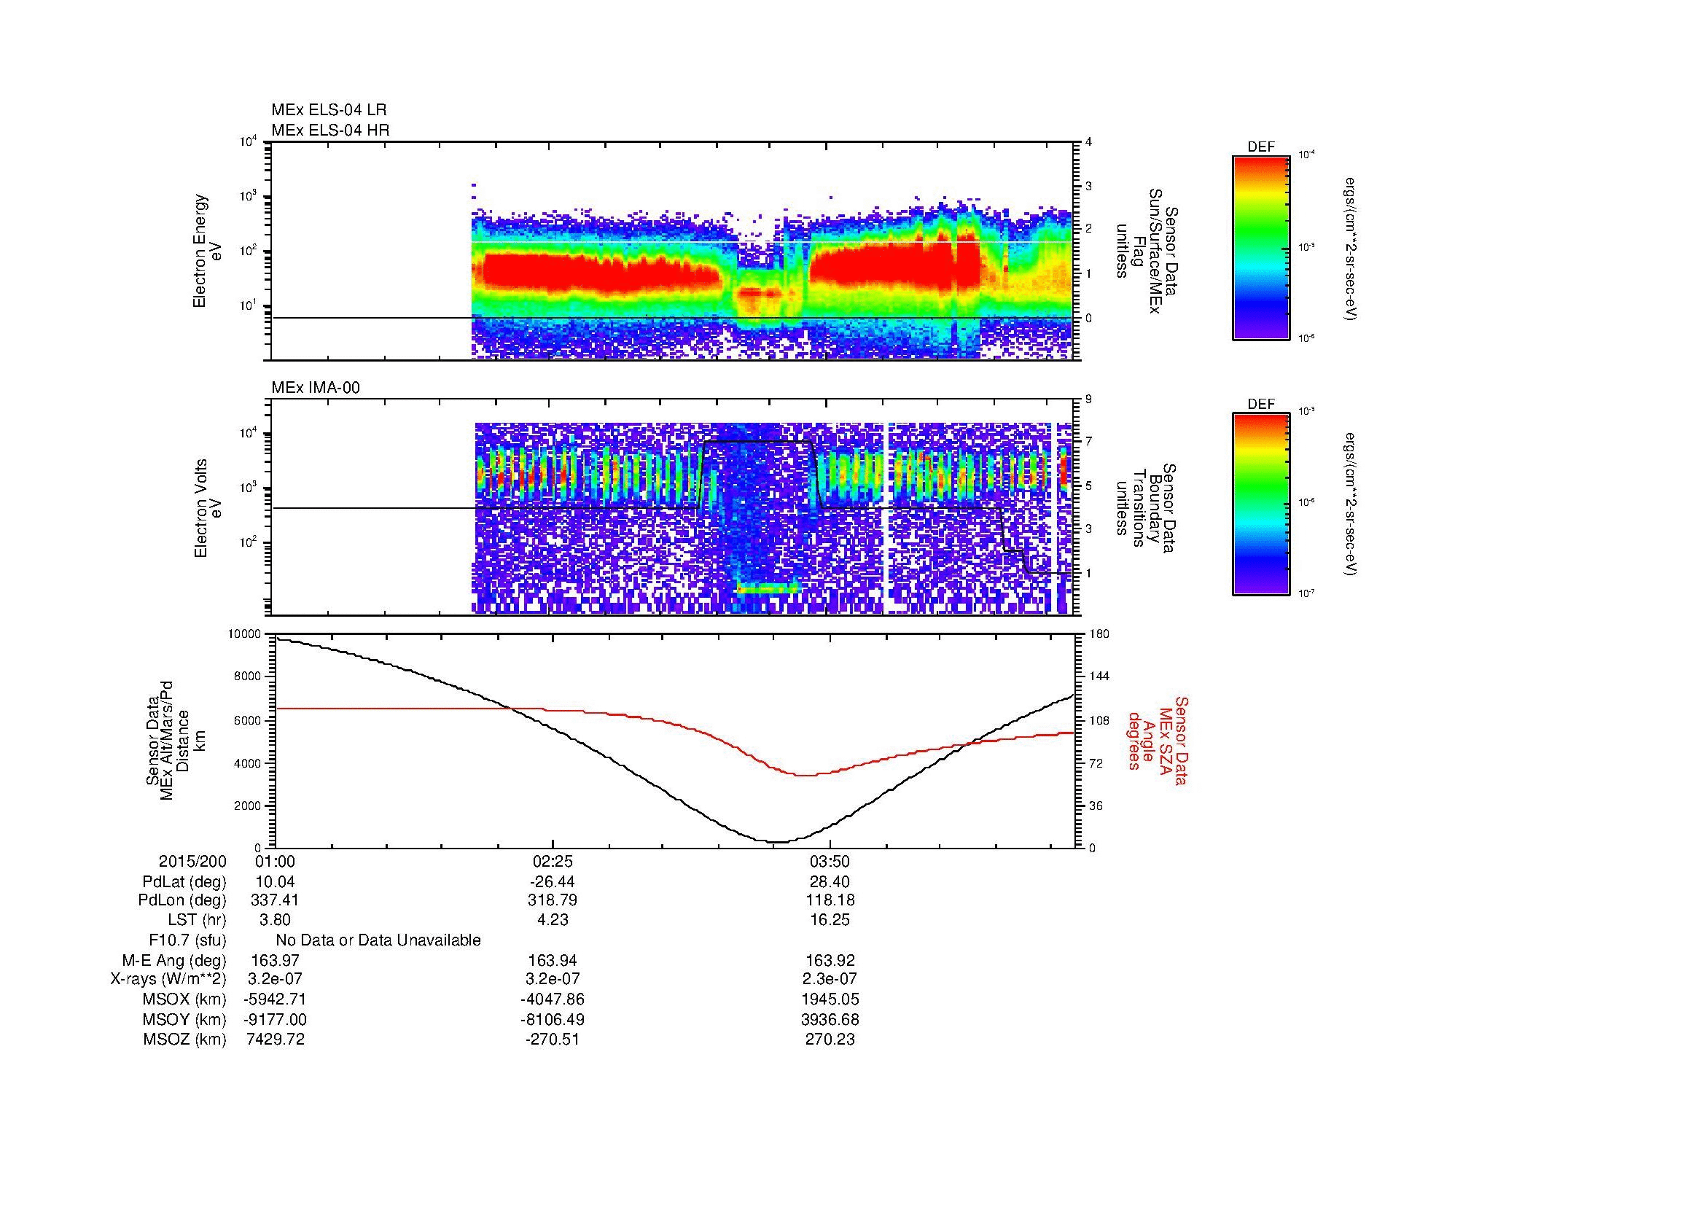The width and height of the screenshot is (1705, 1205).
Task: Click the 'PdLon (deg)' row label
Action: (183, 900)
